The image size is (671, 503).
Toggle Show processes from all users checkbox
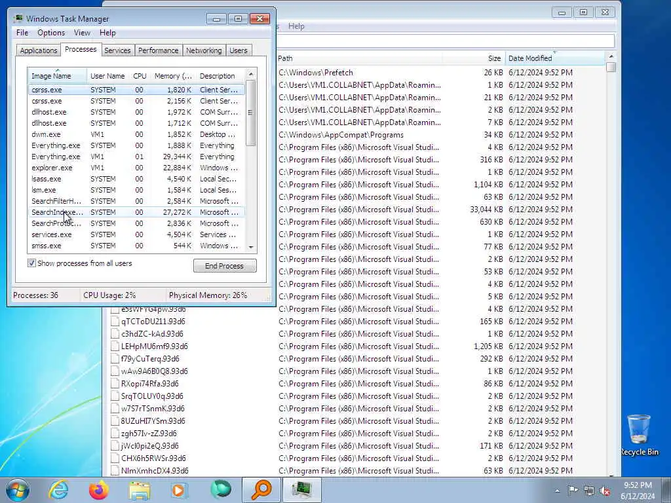tap(31, 263)
